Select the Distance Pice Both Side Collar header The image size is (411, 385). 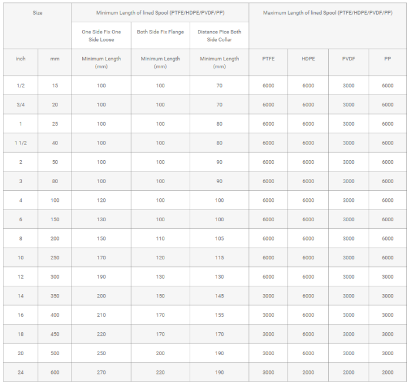(x=219, y=35)
